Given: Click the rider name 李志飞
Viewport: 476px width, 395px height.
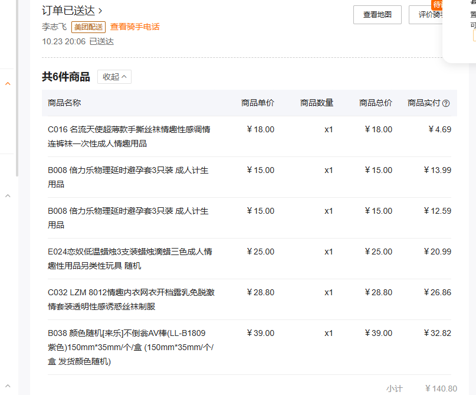Looking at the screenshot, I should (54, 27).
